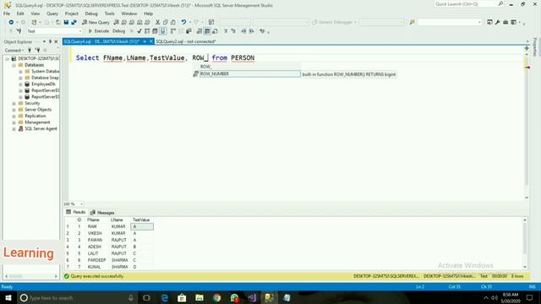Click the Windows Start button
541x304 pixels.
(8, 298)
